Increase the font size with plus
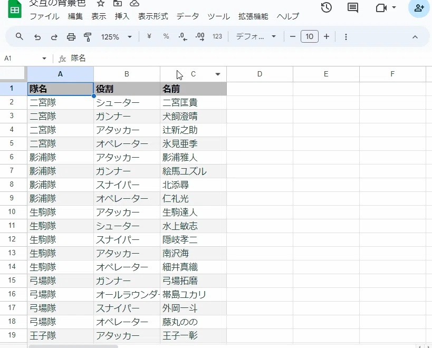This screenshot has height=348, width=432. 327,36
